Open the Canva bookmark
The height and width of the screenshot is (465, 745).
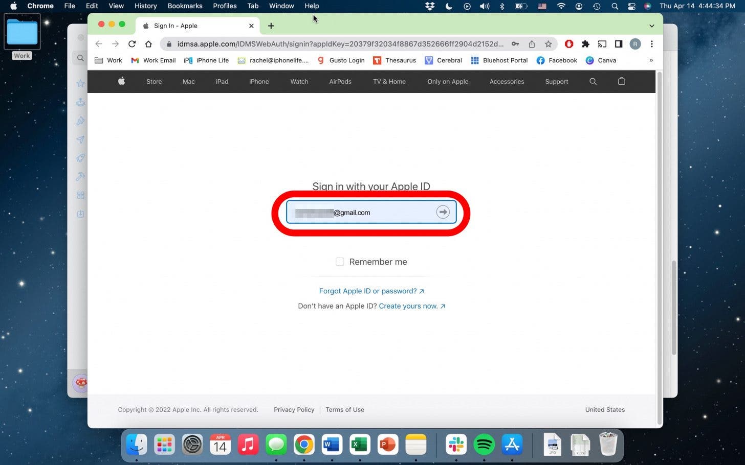601,60
